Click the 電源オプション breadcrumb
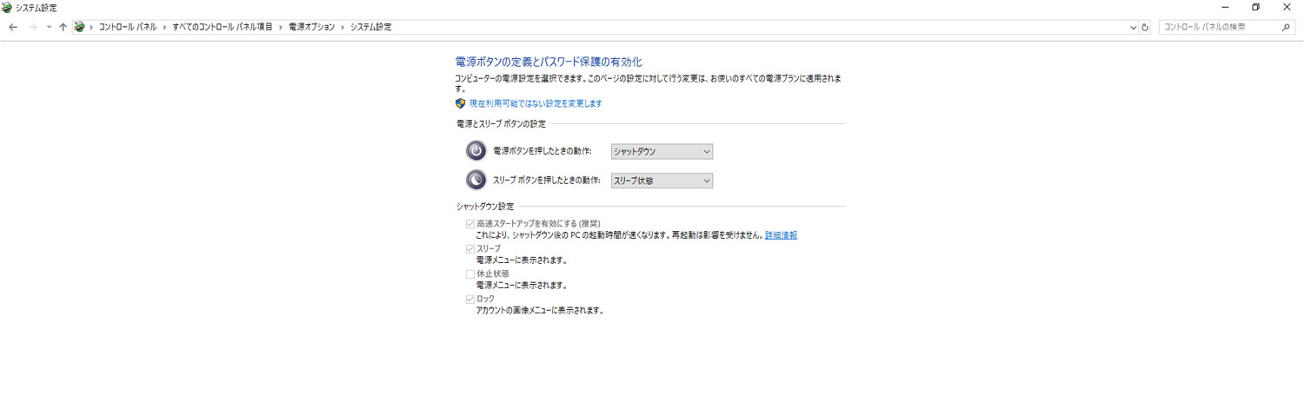The height and width of the screenshot is (402, 1304). click(312, 27)
